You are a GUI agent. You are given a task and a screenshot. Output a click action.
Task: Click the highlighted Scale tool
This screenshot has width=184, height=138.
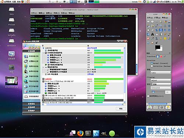click(161, 30)
